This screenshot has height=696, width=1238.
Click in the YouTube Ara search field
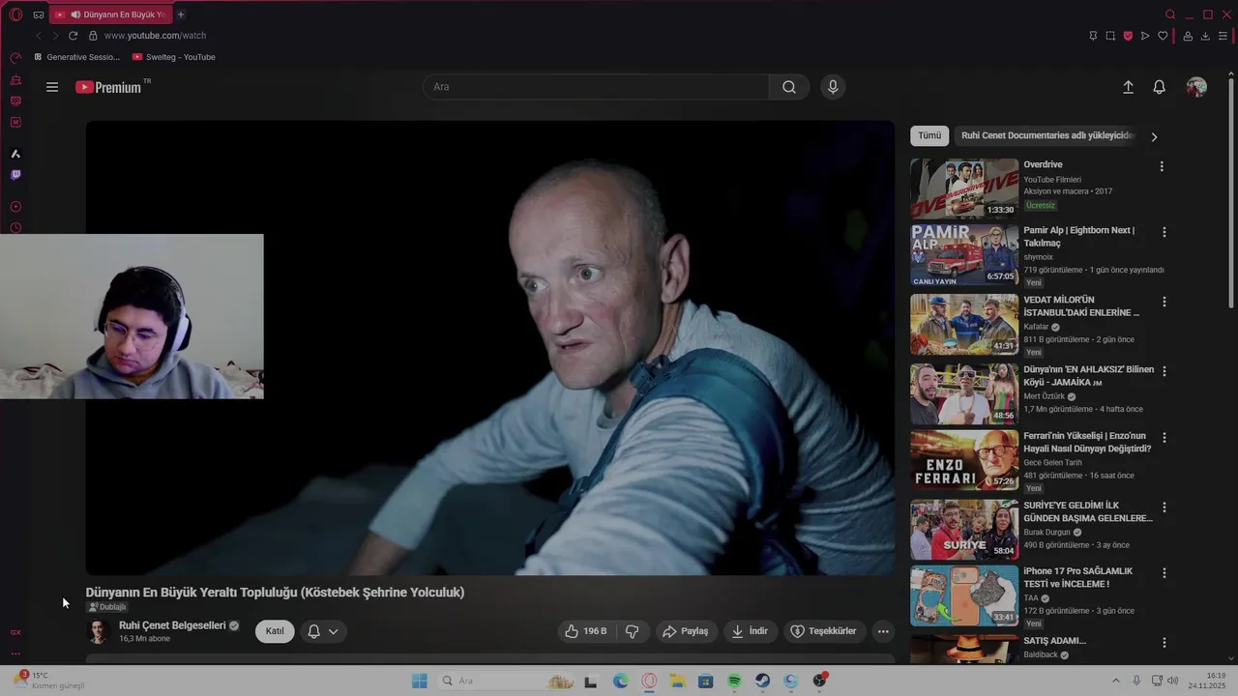pyautogui.click(x=596, y=87)
